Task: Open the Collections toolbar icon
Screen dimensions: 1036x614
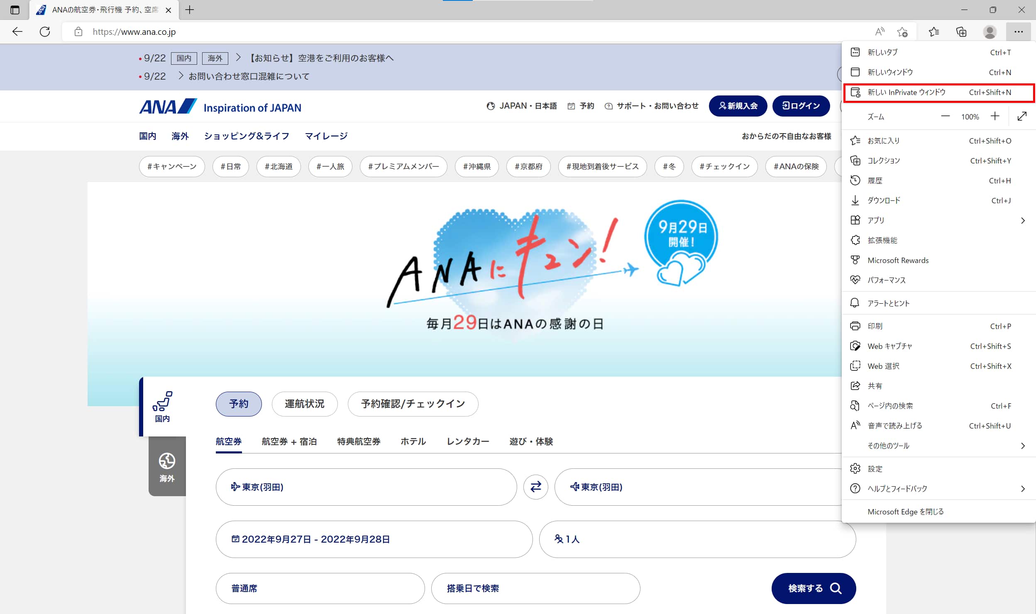Action: pyautogui.click(x=961, y=32)
